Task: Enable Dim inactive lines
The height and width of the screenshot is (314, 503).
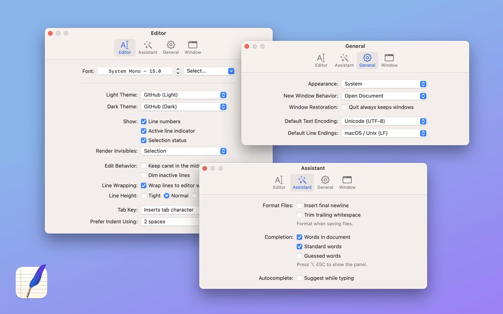Action: point(143,175)
